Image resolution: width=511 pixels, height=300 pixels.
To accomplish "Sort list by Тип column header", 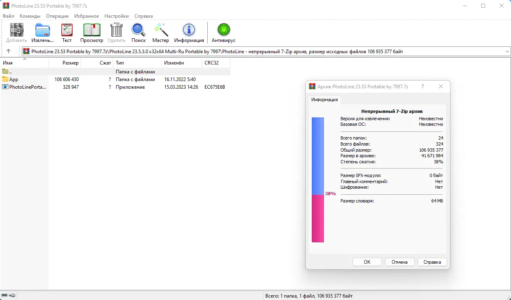I will click(x=137, y=63).
